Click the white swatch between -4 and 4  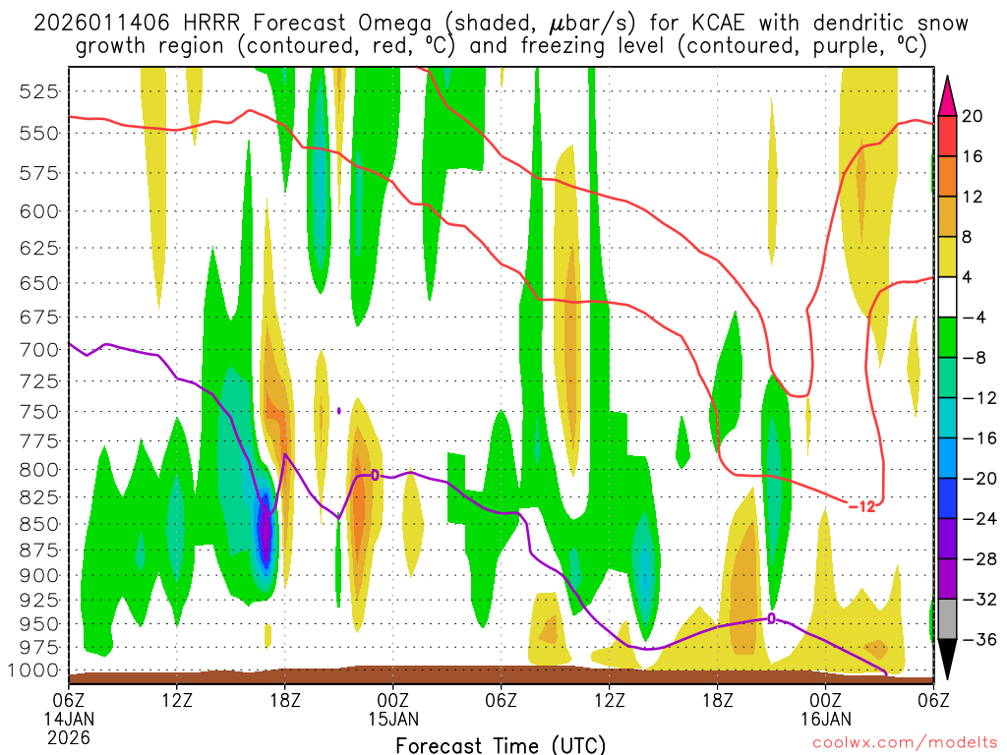tap(947, 297)
